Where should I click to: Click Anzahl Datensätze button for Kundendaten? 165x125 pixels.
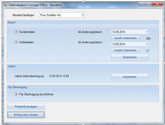[x=125, y=38]
